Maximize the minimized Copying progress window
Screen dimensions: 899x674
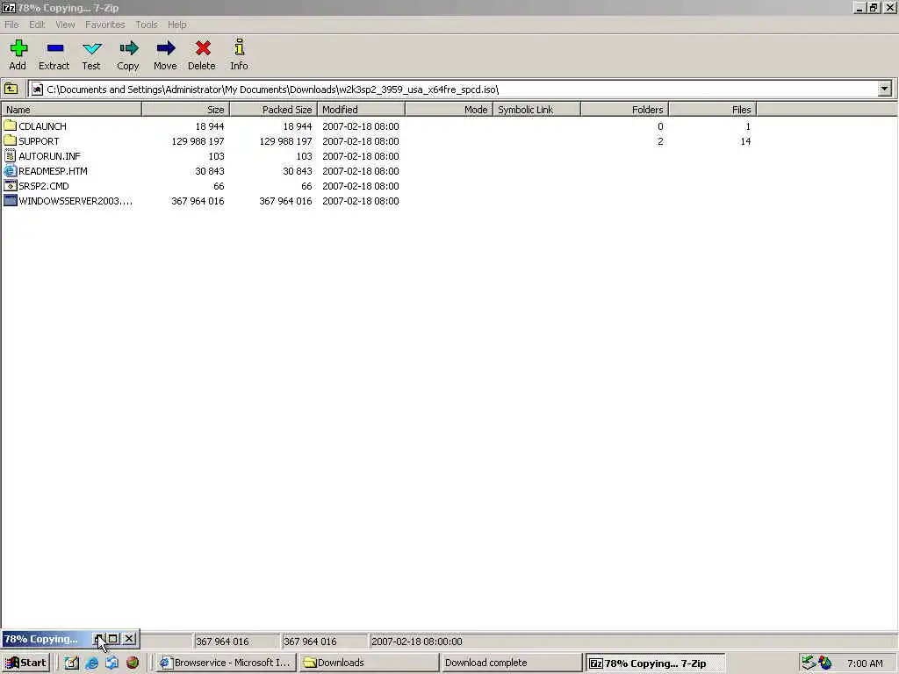pyautogui.click(x=113, y=639)
